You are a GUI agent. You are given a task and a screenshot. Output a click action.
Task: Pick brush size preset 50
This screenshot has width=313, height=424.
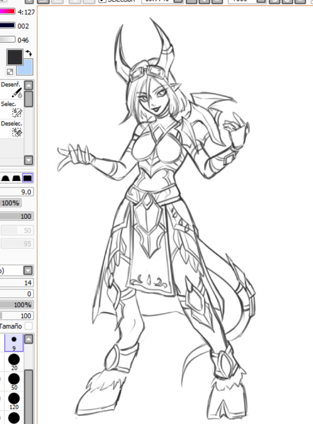pos(14,381)
